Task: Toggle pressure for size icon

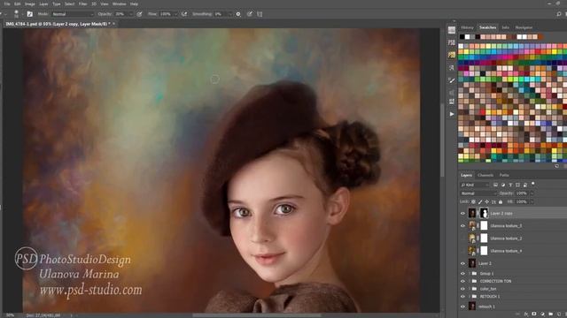Action: 250,14
